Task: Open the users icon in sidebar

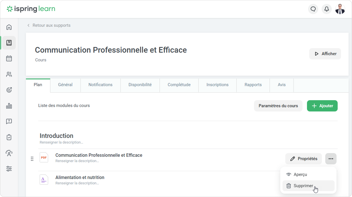Action: 9,74
